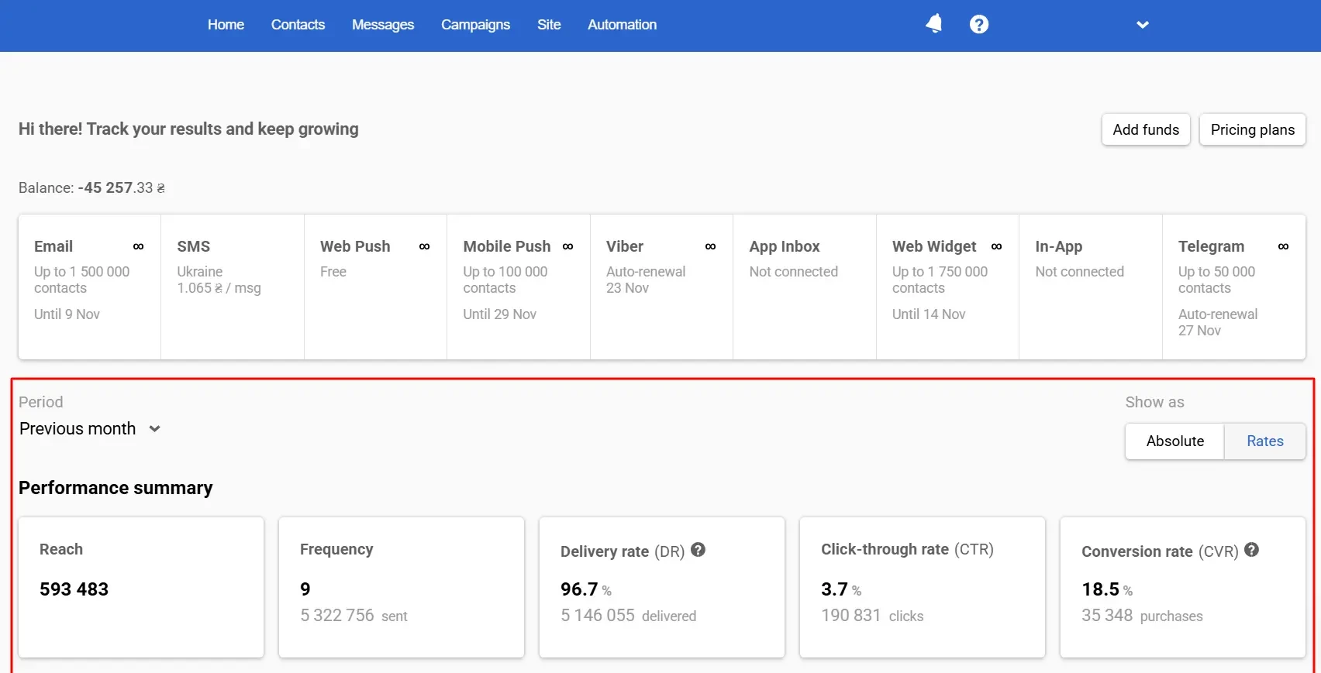Click the Mobile Push infinity icon
Image resolution: width=1321 pixels, height=673 pixels.
[567, 246]
